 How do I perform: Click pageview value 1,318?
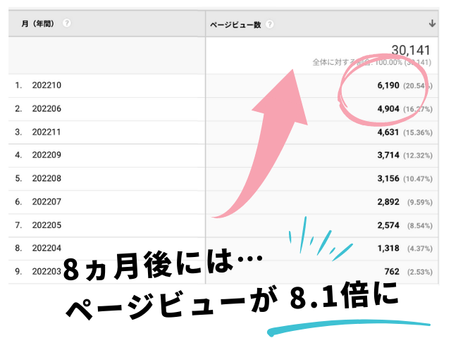pyautogui.click(x=388, y=249)
